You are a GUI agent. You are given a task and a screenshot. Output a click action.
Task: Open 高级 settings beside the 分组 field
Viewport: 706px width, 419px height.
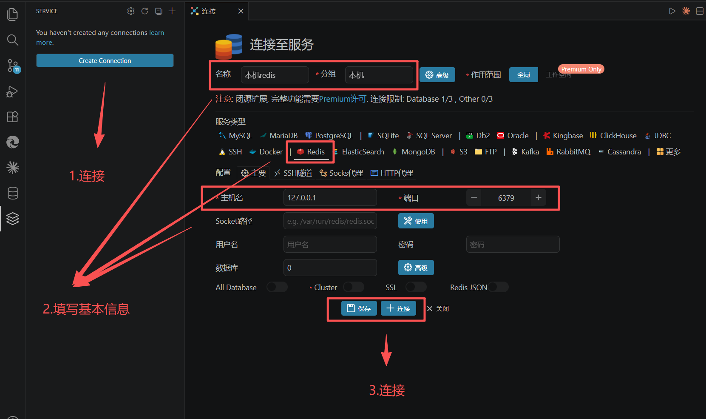(437, 75)
